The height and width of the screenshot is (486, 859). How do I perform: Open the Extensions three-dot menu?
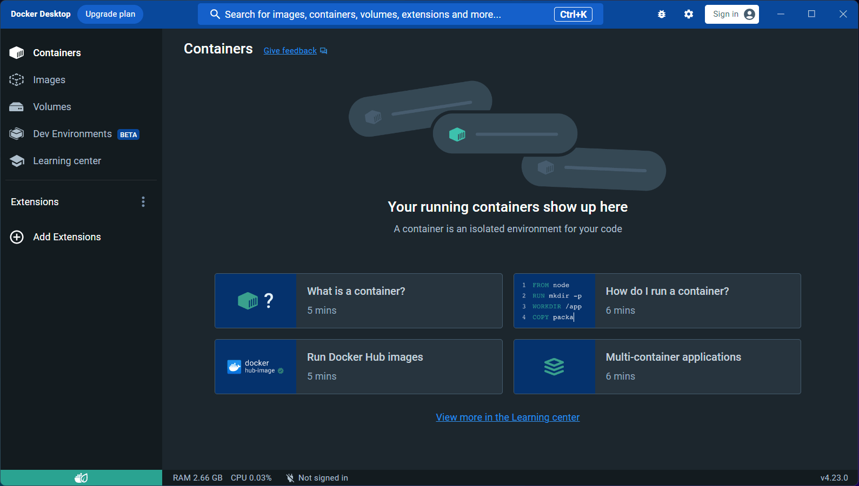pos(143,202)
